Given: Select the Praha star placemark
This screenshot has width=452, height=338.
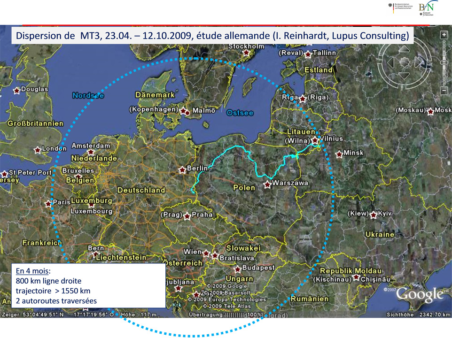Looking at the screenshot, I should tap(187, 216).
